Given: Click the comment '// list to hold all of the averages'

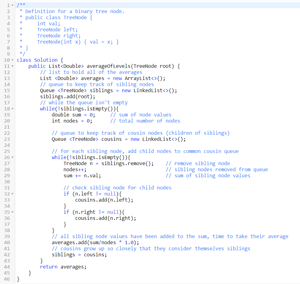Looking at the screenshot, I should pos(91,72).
